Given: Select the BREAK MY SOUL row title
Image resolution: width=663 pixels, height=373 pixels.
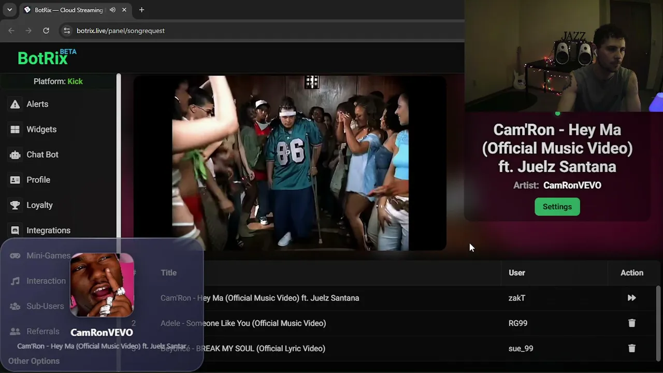Looking at the screenshot, I should pos(243,349).
